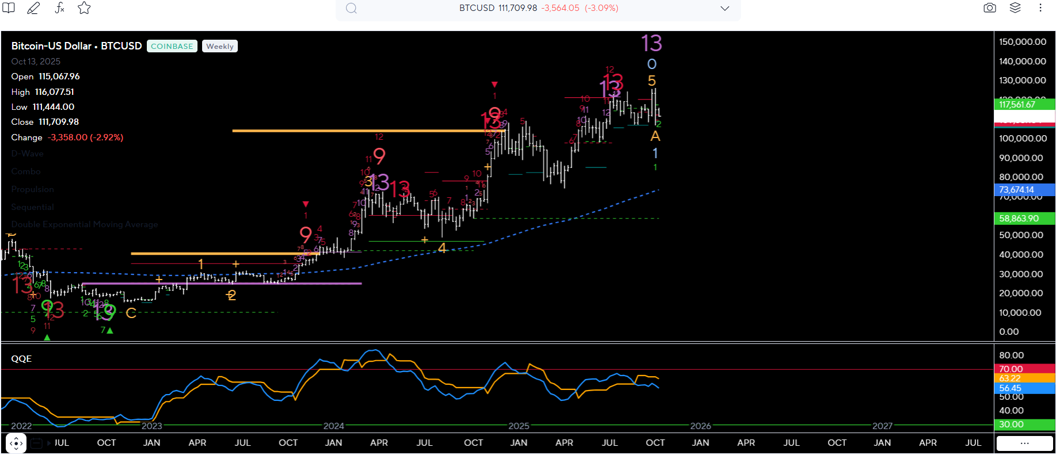The width and height of the screenshot is (1060, 459).
Task: Expand the BTCUSD symbol dropdown arrow
Action: [724, 8]
